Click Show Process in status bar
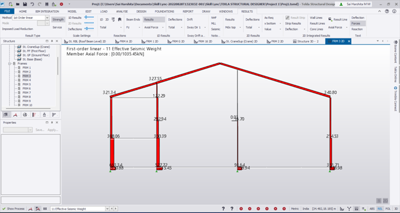The height and width of the screenshot is (213, 400). pos(13,208)
